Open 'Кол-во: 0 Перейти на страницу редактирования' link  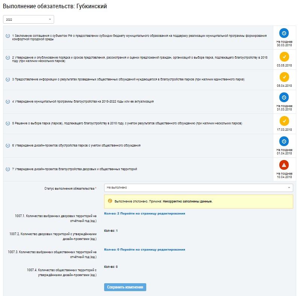coord(144,249)
